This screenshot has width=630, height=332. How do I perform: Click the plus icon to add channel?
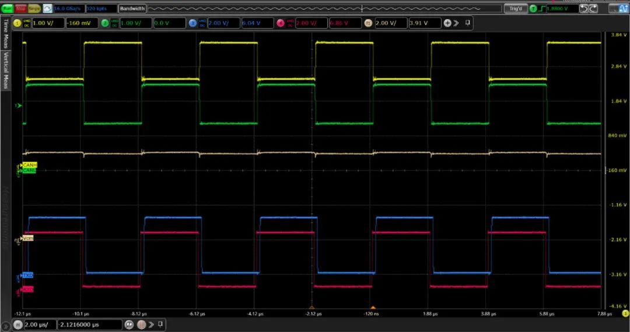point(447,23)
